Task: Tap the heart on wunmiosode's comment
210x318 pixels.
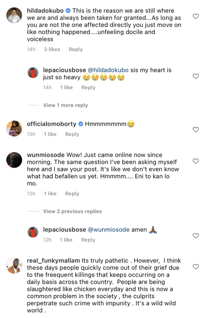Action: click(195, 161)
